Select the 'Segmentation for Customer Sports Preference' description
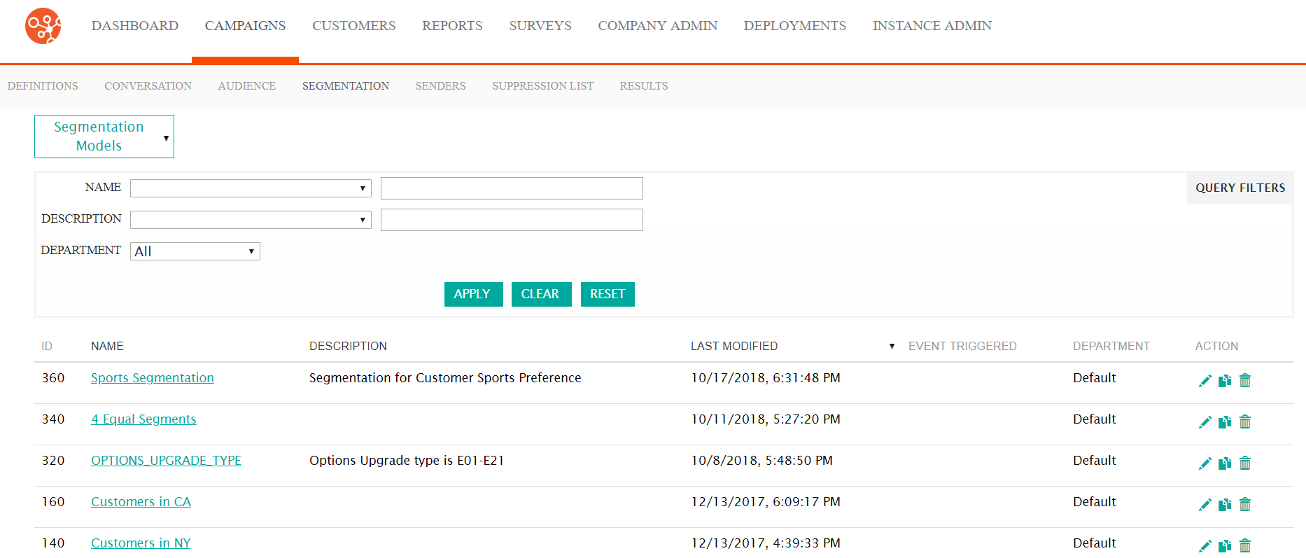Image resolution: width=1306 pixels, height=558 pixels. (x=445, y=378)
